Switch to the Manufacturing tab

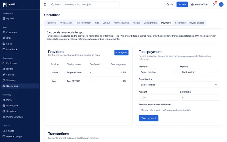point(121,23)
